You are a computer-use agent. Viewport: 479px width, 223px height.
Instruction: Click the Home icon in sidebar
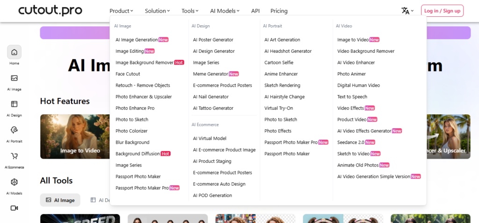[14, 52]
